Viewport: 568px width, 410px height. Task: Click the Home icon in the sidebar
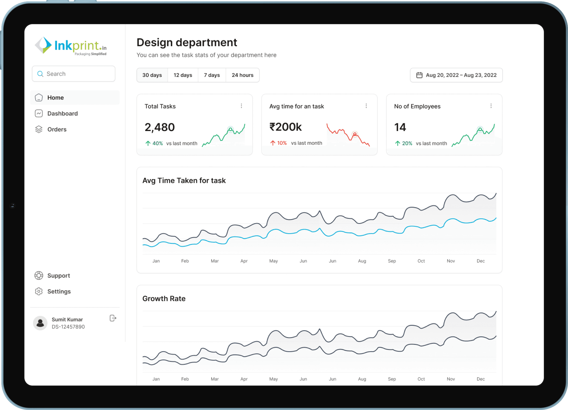pyautogui.click(x=39, y=97)
